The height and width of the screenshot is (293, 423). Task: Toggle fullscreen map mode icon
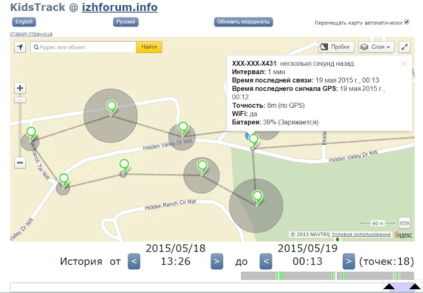tap(405, 47)
